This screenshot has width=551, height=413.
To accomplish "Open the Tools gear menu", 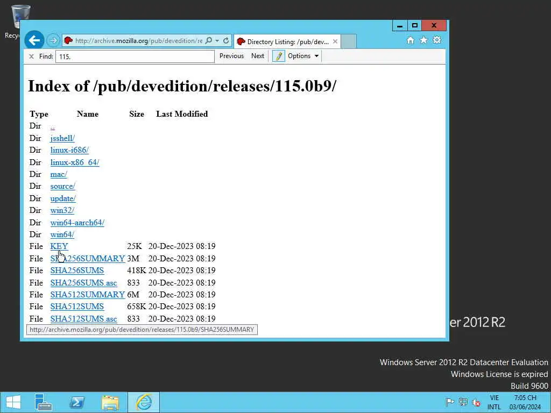I will click(437, 40).
